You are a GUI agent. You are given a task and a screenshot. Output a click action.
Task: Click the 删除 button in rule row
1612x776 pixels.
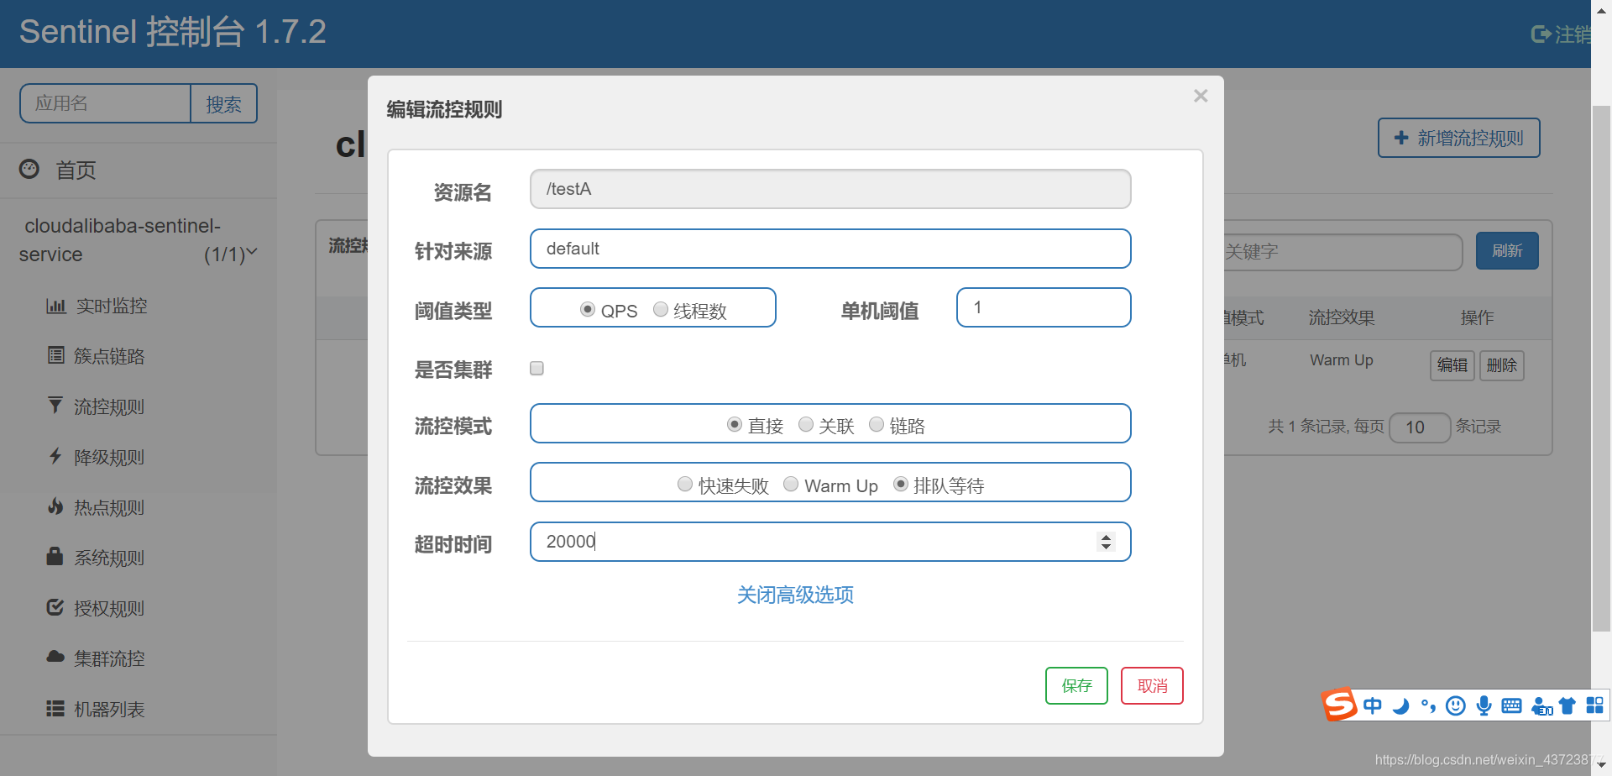pyautogui.click(x=1501, y=365)
